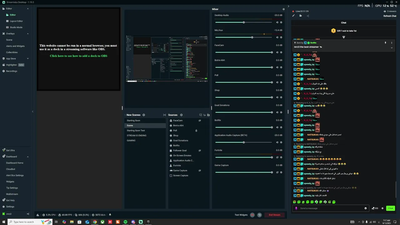Open scene transitions icon beside New Scenes

(x=164, y=115)
